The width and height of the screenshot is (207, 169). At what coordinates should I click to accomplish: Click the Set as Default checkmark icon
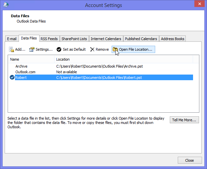tap(59, 49)
